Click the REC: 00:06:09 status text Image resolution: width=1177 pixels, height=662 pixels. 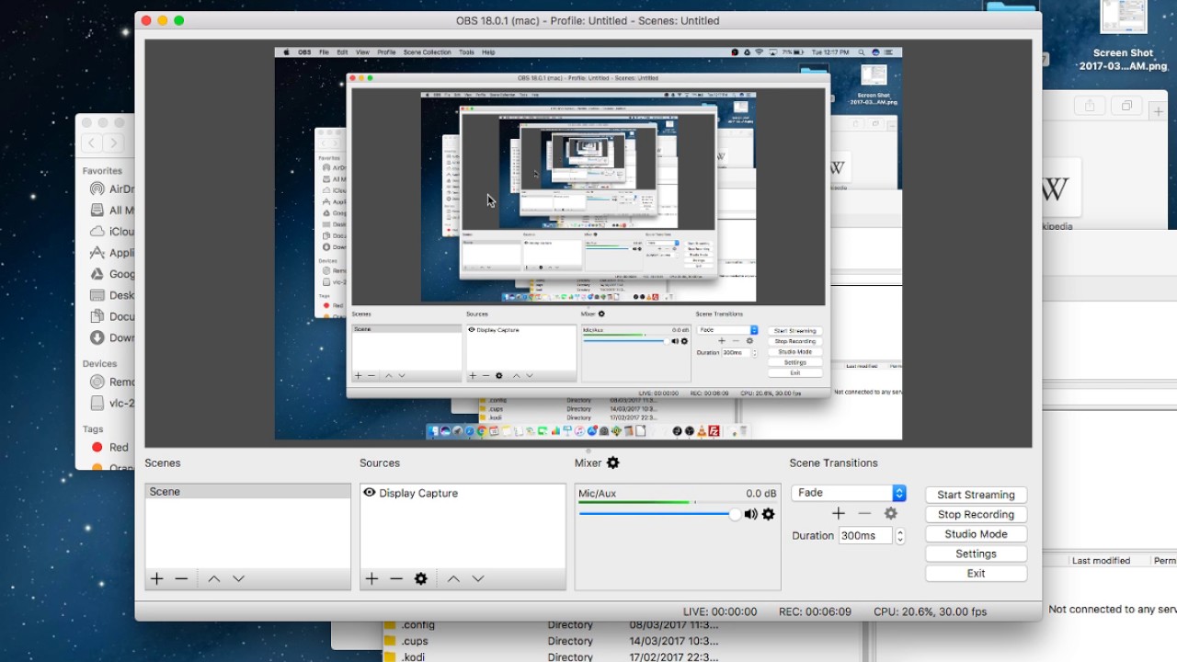tap(815, 611)
